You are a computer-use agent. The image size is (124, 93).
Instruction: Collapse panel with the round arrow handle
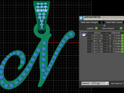click(x=104, y=25)
